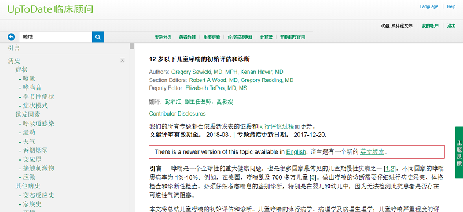Open the 专题分类 menu
This screenshot has width=463, height=212.
point(163,37)
